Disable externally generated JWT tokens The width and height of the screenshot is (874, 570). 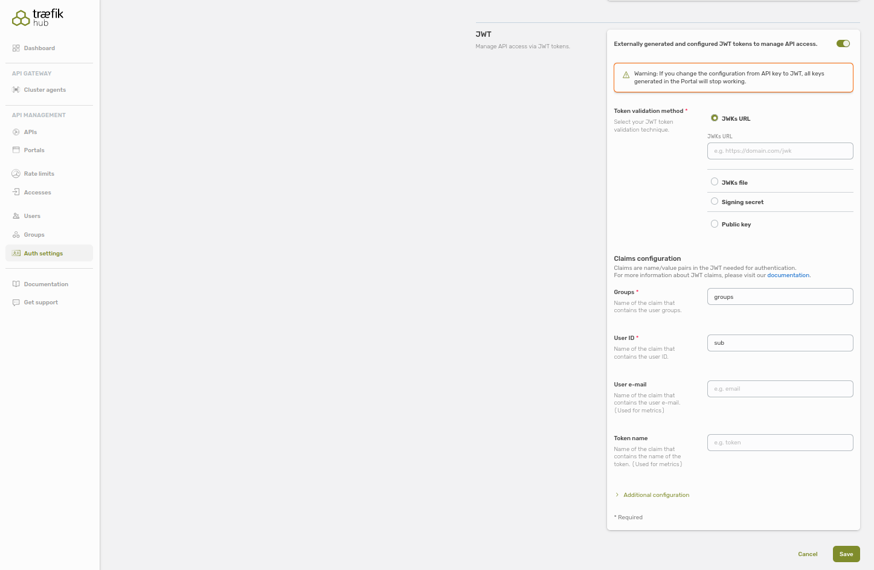(843, 43)
